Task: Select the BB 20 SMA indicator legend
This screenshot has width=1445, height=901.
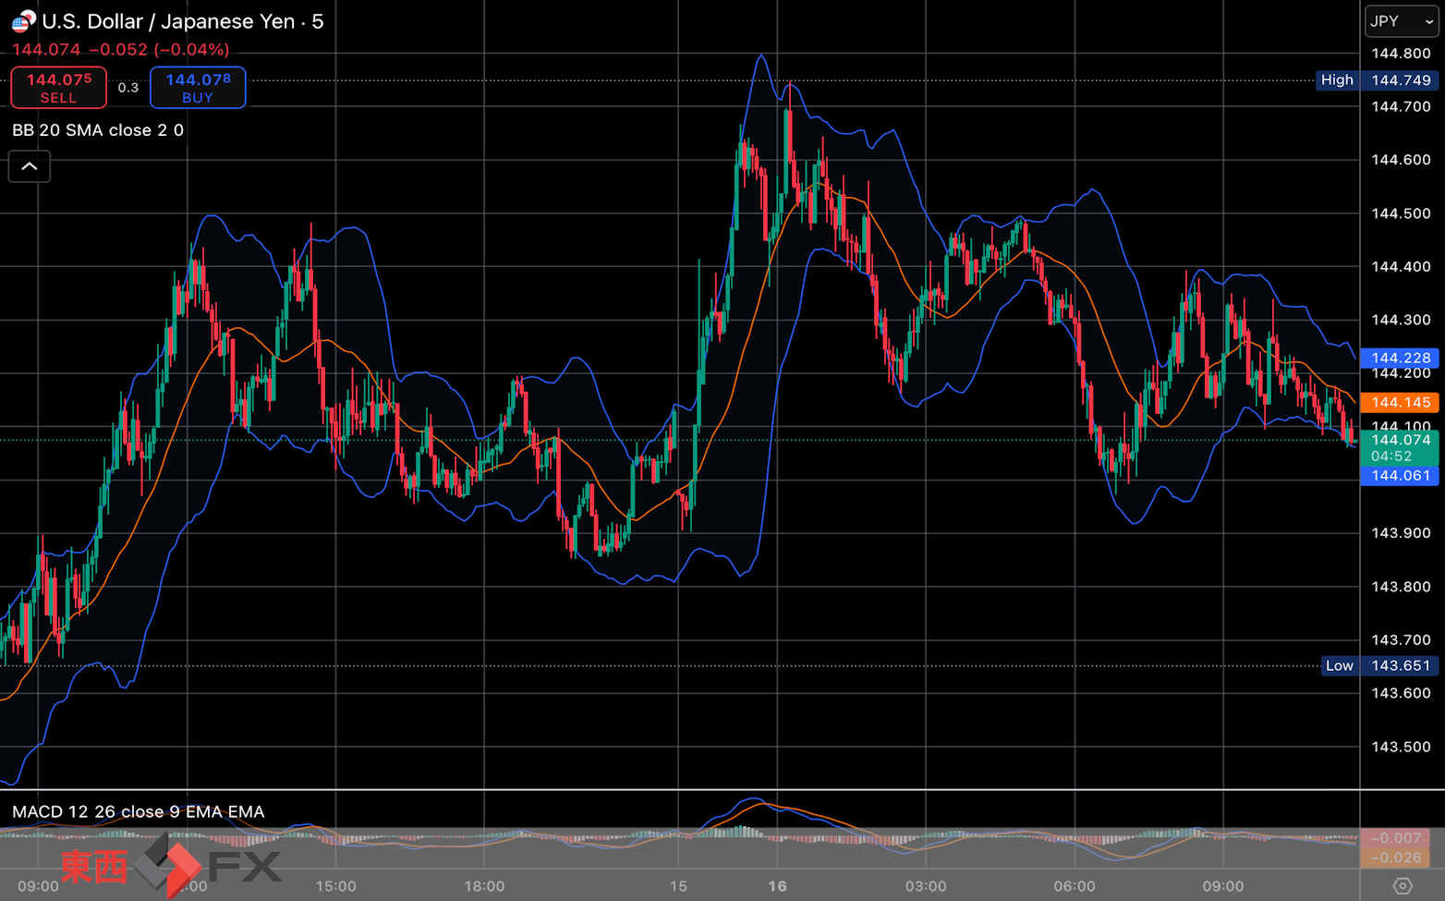Action: pyautogui.click(x=98, y=130)
